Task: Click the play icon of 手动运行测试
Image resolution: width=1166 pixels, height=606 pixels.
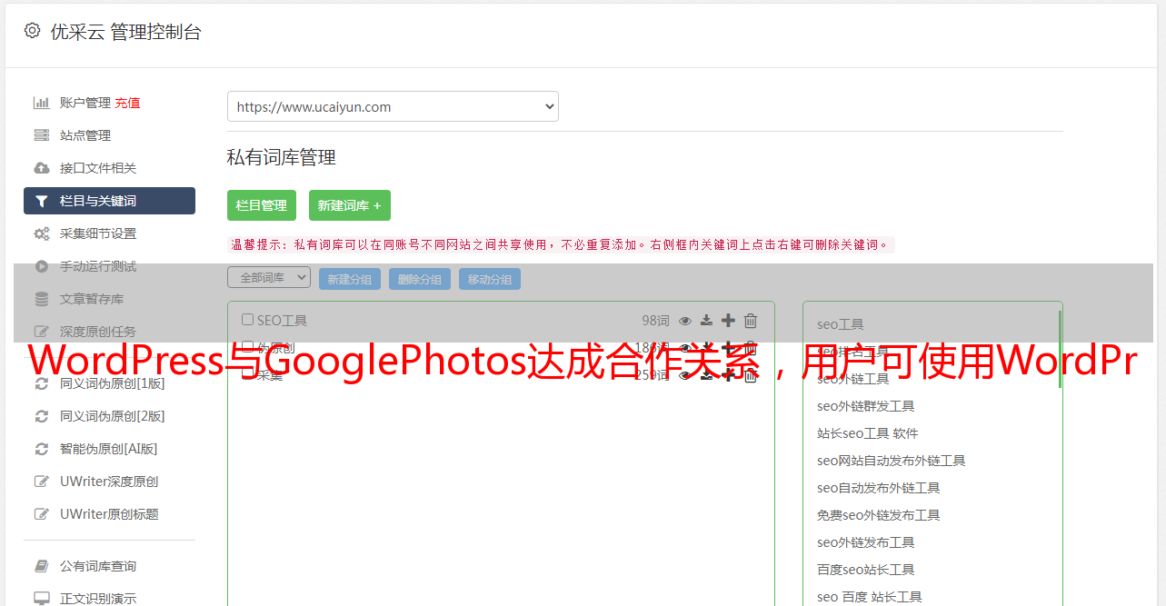Action: 42,266
